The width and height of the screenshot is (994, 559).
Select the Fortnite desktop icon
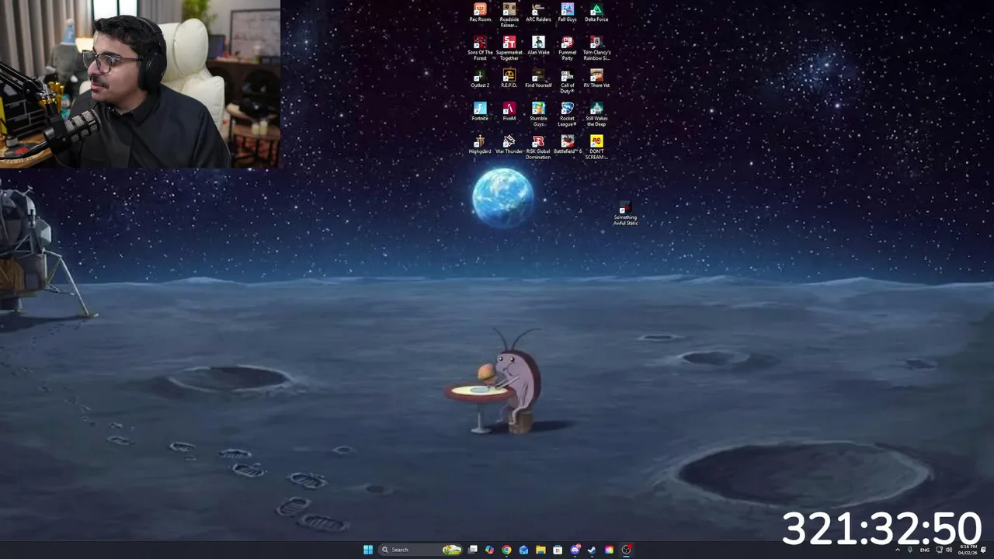[x=480, y=112]
